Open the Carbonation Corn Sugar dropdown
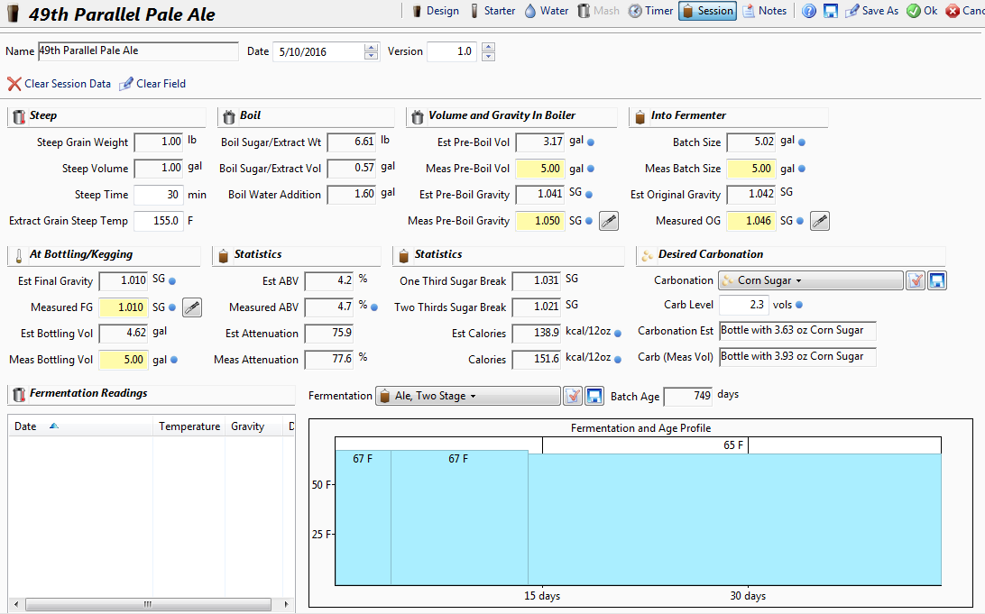The image size is (985, 614). pyautogui.click(x=810, y=280)
